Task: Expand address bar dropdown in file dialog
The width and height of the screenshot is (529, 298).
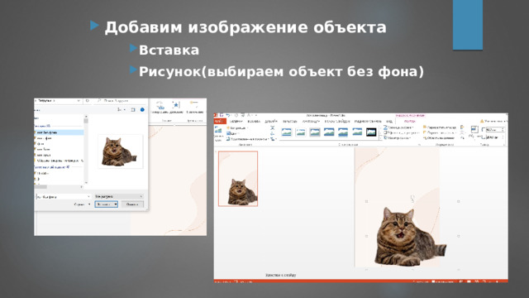Action: coord(79,101)
